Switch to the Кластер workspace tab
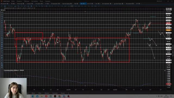Image resolution: width=174 pixels, height=98 pixels. coord(20,4)
